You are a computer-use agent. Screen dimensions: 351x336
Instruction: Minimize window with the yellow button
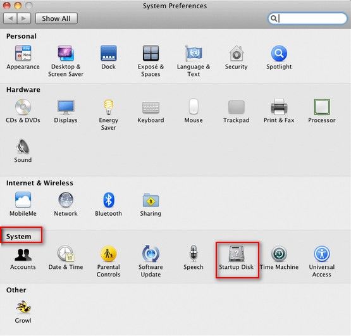pos(18,5)
